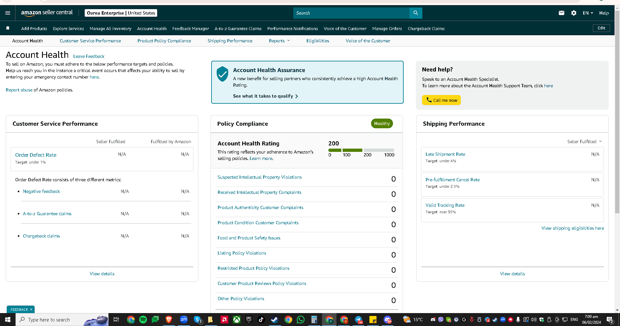
Task: Click the bookmark flag icon
Action: (x=8, y=28)
